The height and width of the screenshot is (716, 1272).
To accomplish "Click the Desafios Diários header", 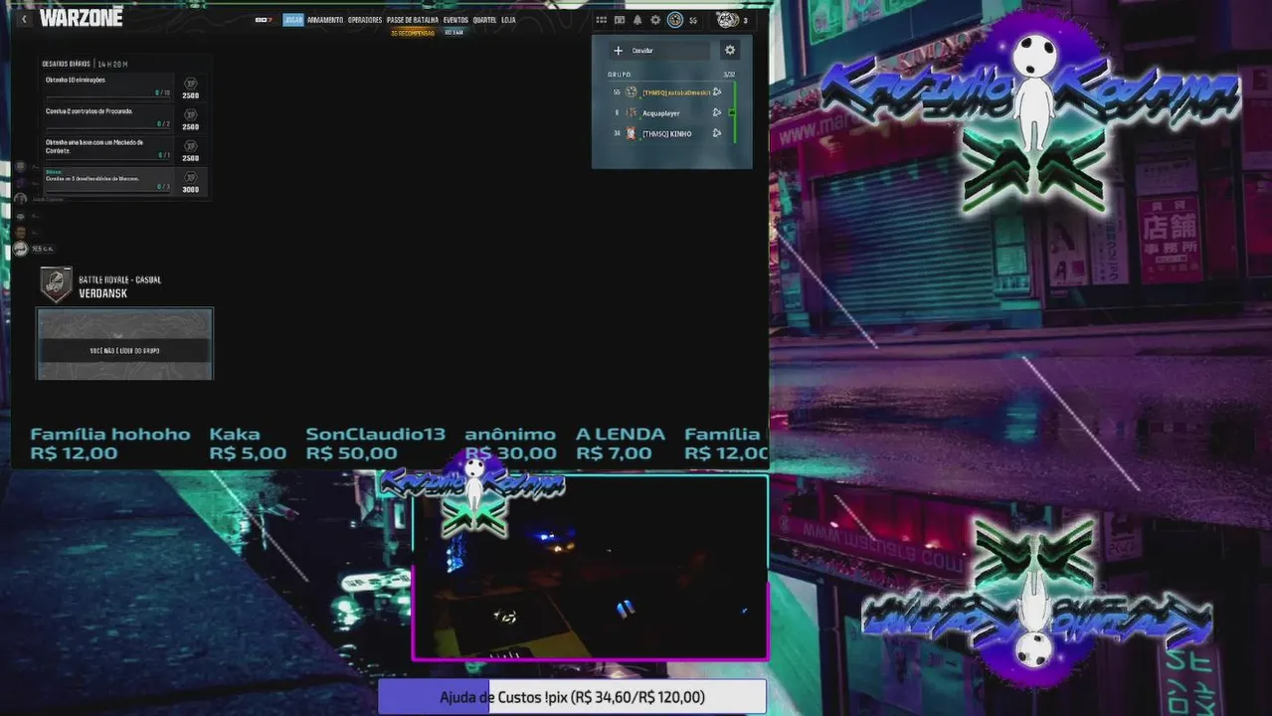I will (66, 64).
